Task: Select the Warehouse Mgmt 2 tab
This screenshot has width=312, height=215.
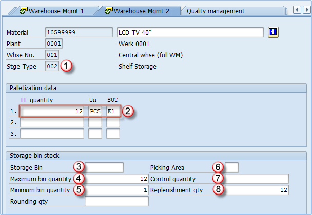Action: point(142,10)
